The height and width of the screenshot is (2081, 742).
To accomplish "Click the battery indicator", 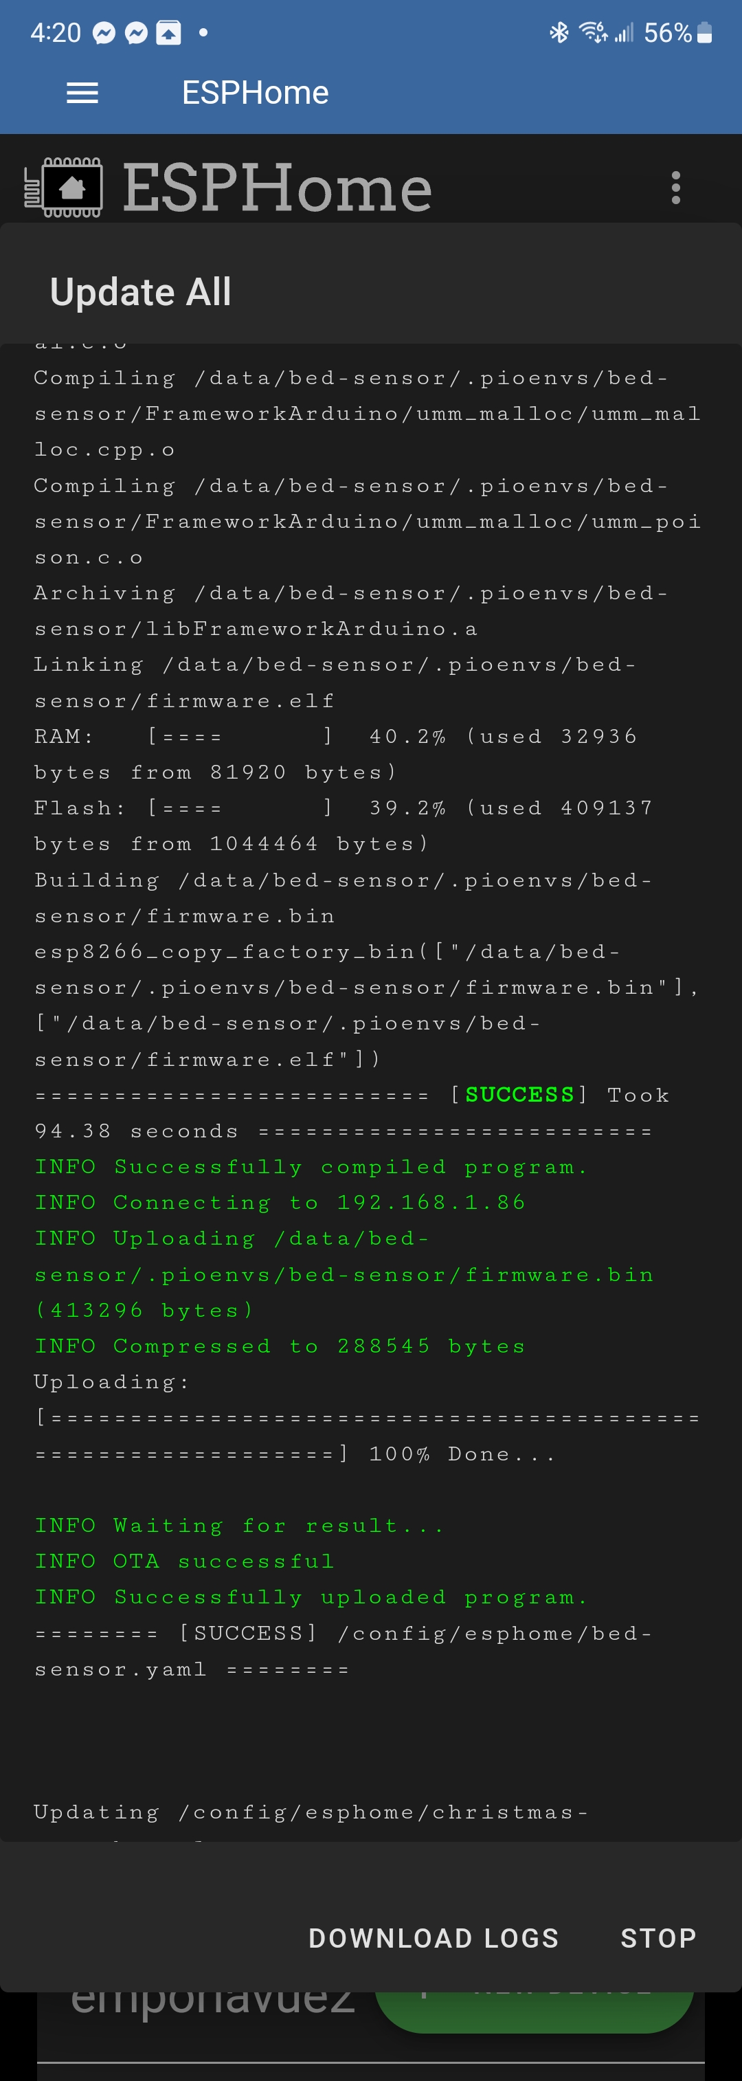I will coord(704,33).
